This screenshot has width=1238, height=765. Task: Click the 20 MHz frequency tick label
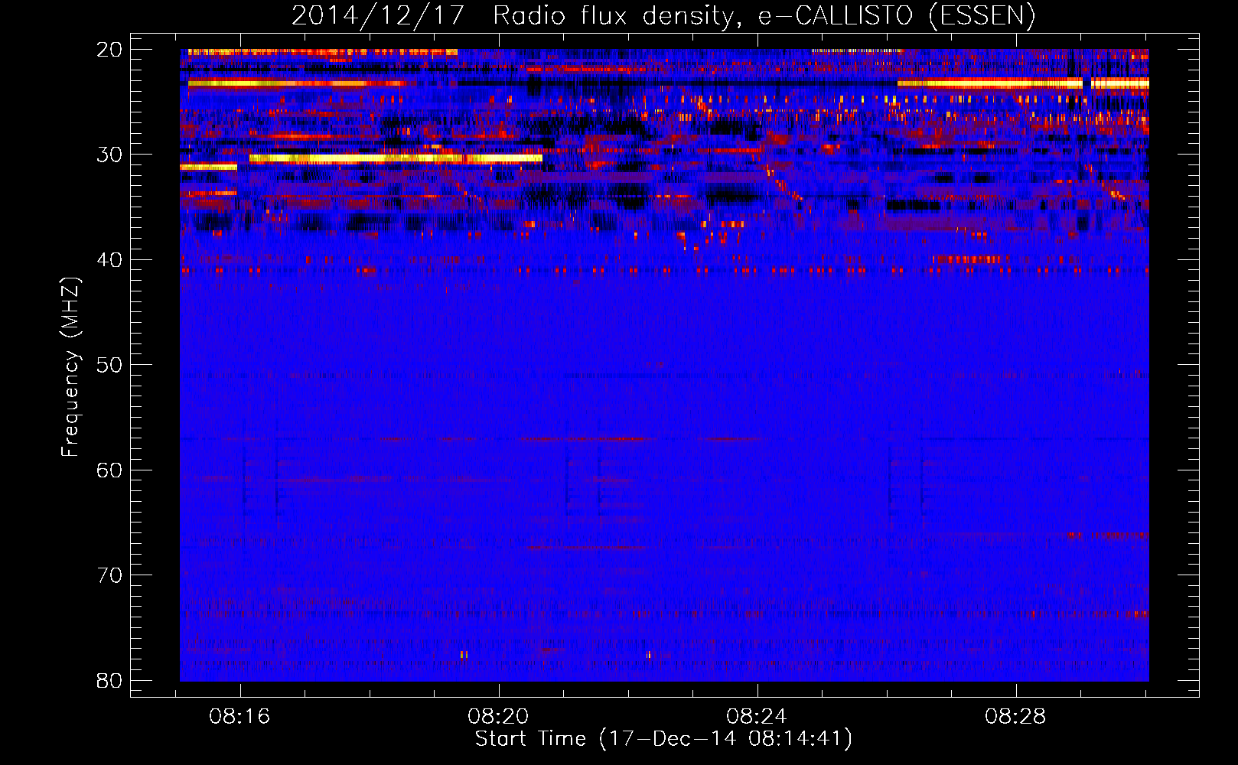coord(109,50)
